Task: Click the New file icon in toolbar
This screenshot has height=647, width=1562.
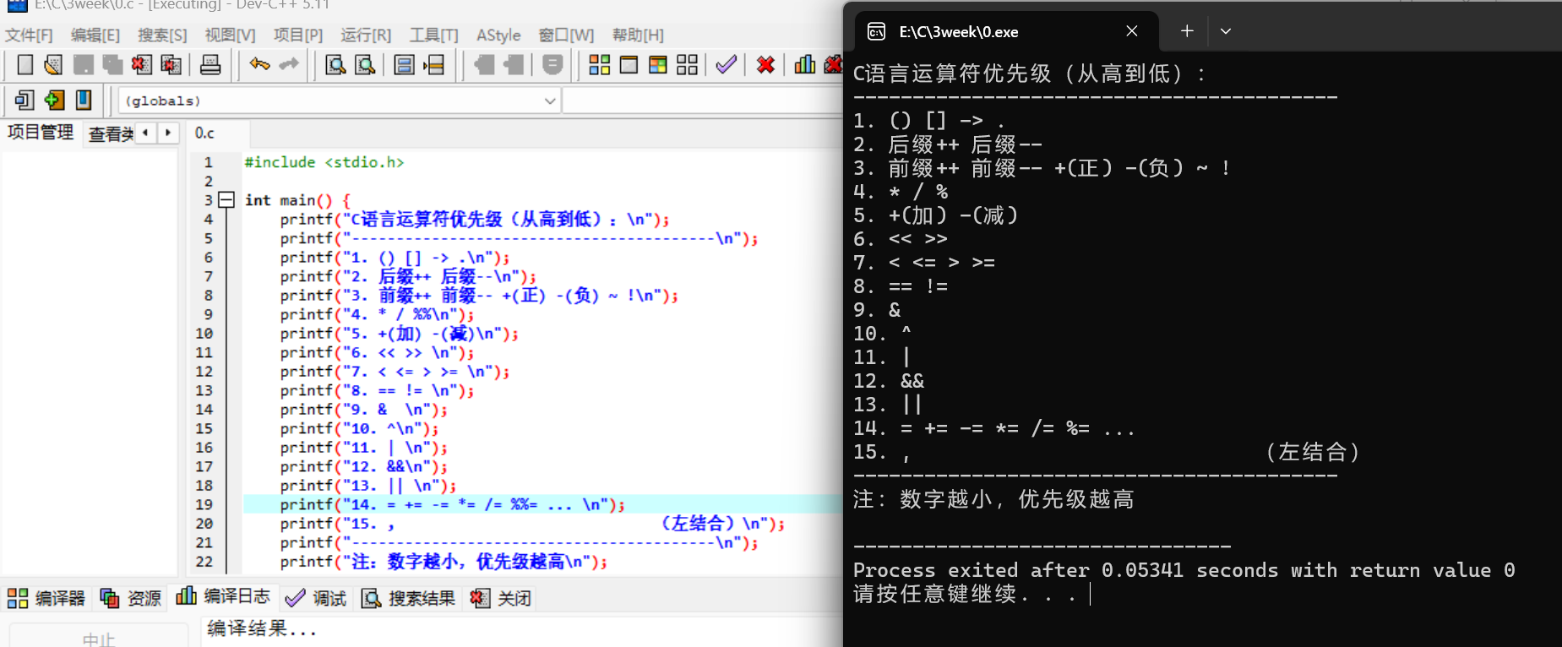Action: coord(25,65)
